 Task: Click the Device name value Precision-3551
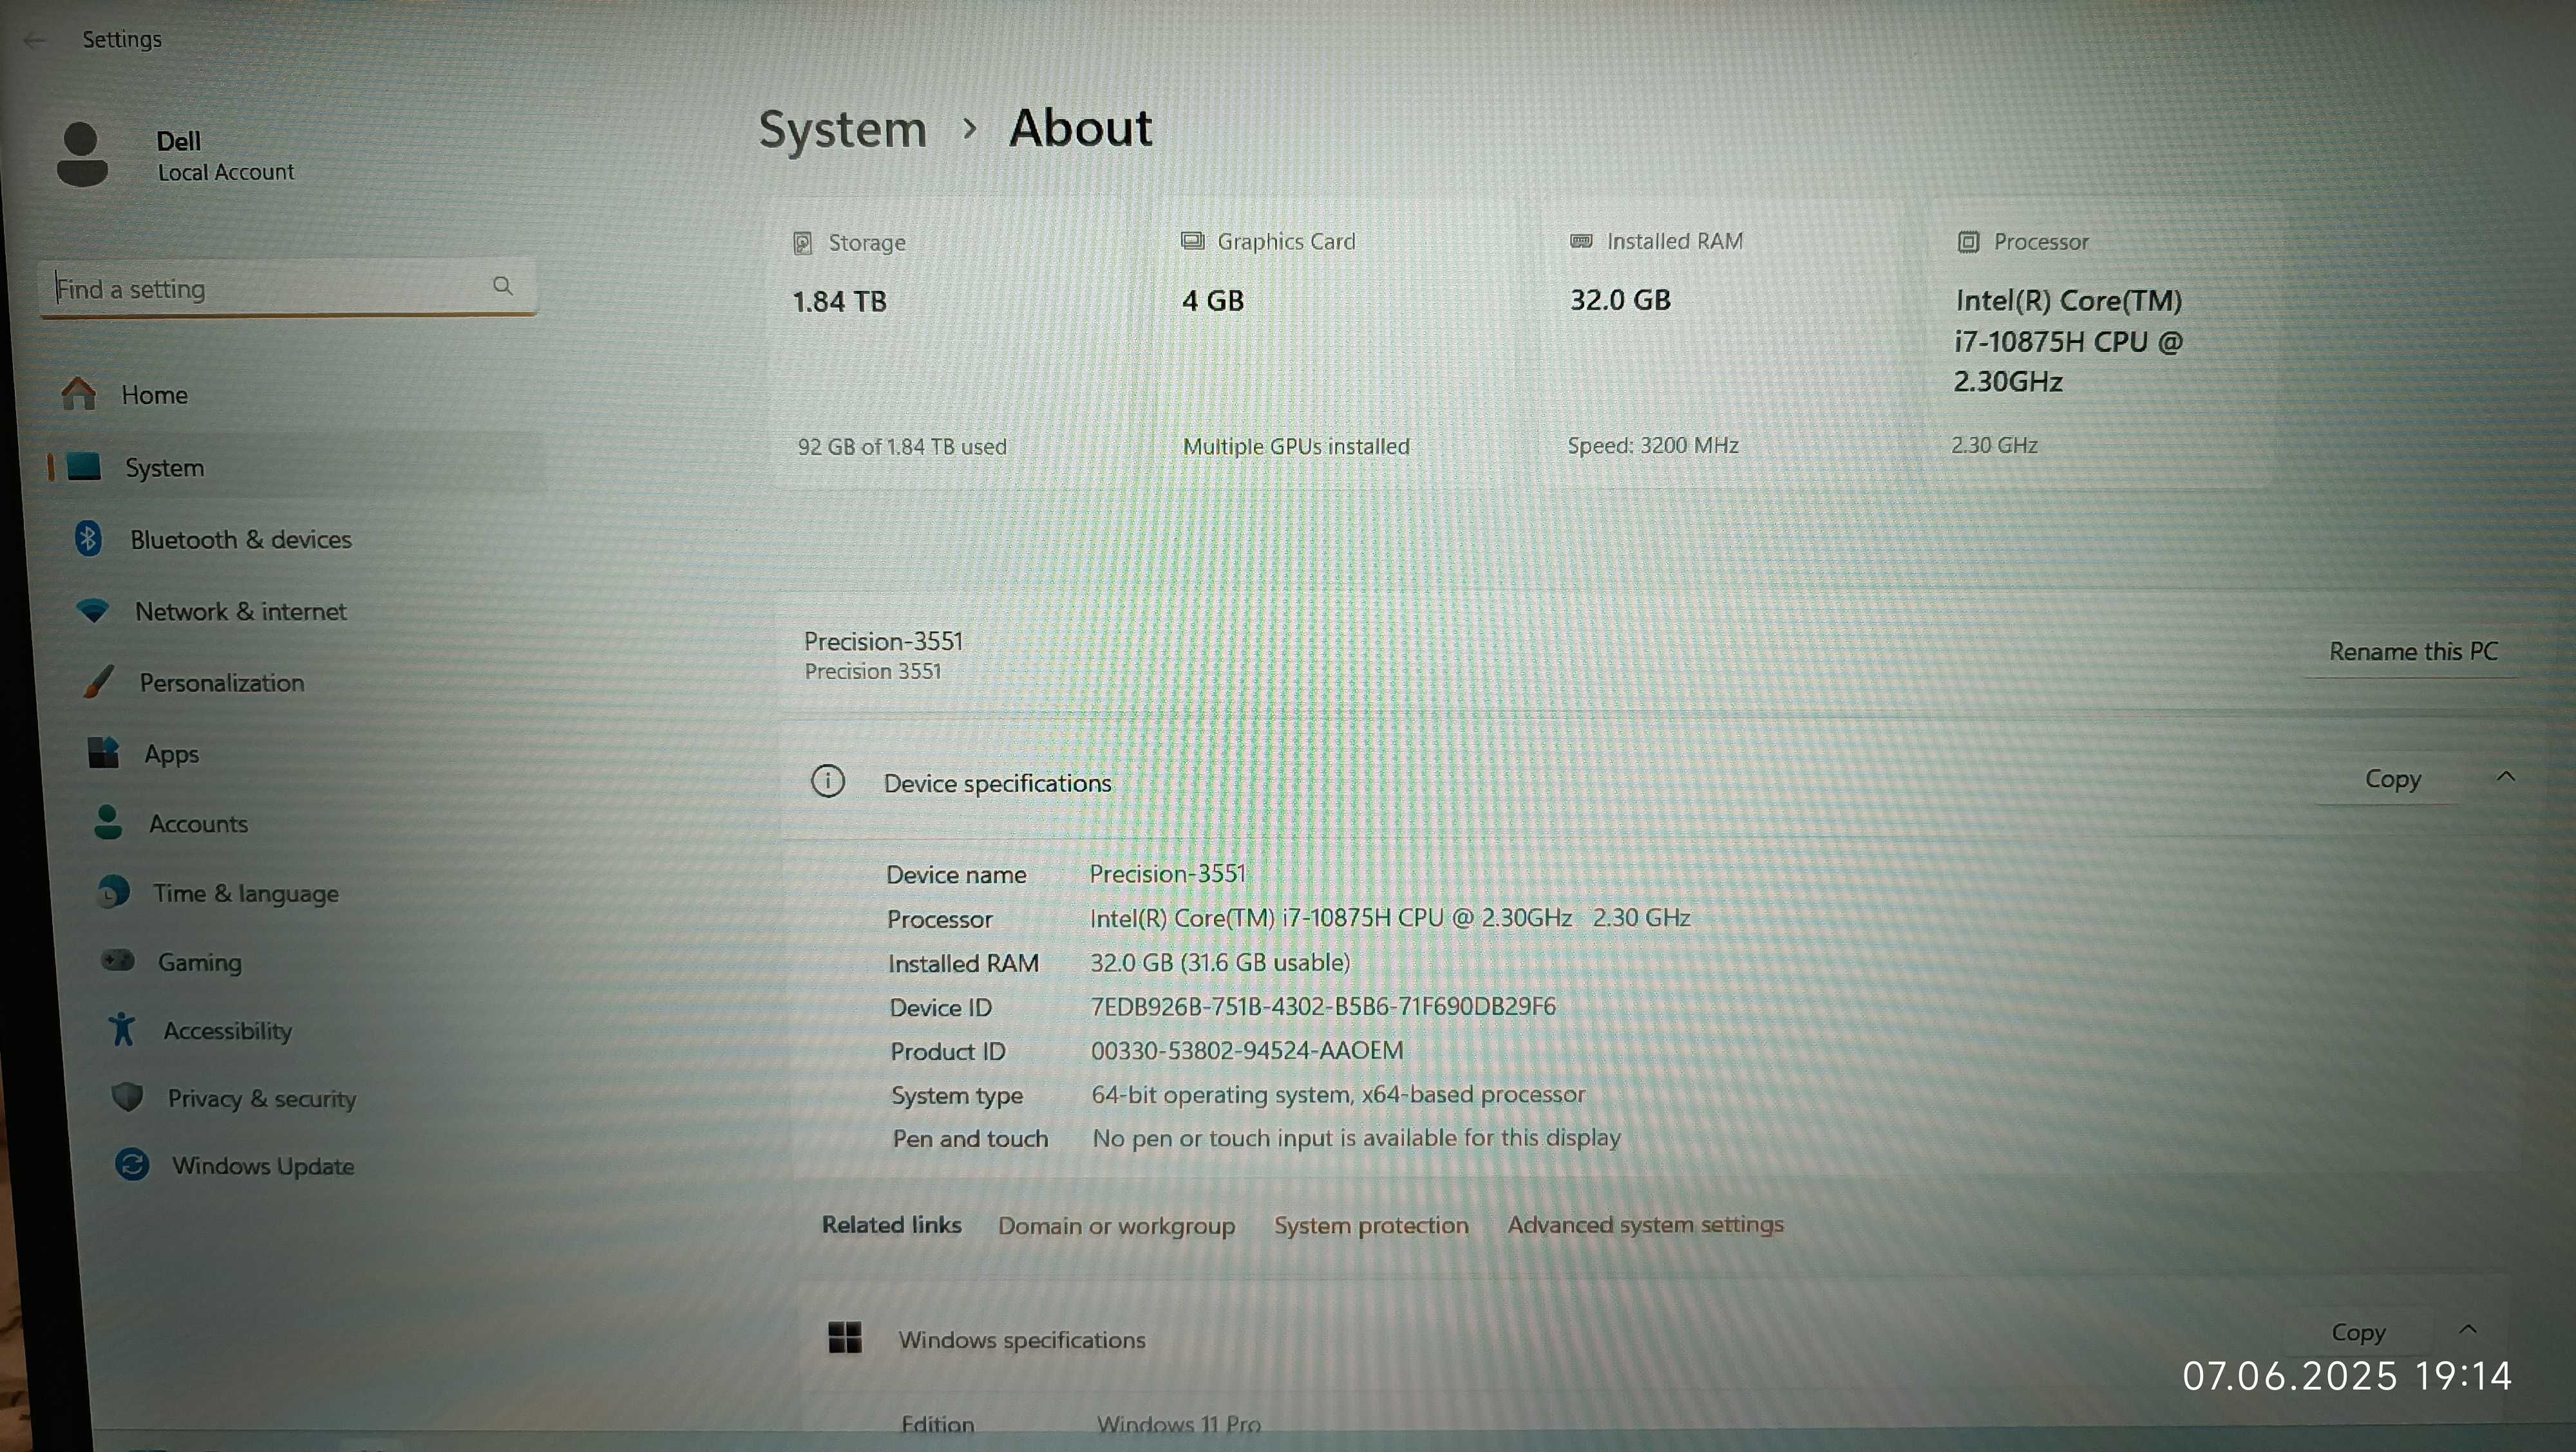tap(1168, 873)
